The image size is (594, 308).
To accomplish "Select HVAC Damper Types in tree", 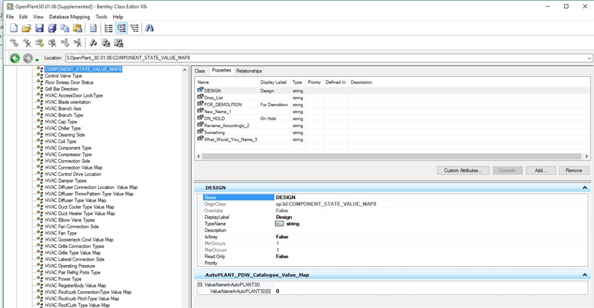I will pos(66,181).
